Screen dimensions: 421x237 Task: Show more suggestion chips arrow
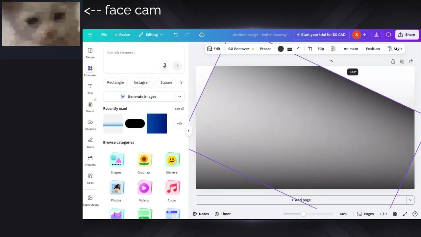181,83
